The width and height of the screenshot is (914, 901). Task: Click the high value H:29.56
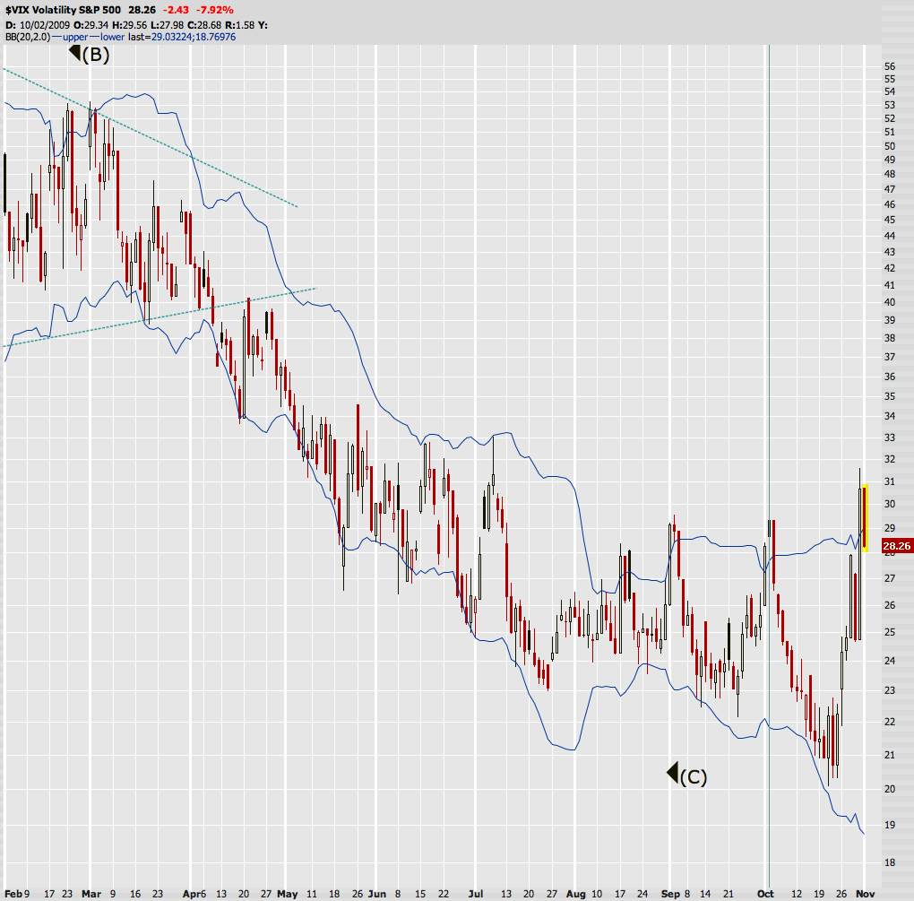coord(131,25)
